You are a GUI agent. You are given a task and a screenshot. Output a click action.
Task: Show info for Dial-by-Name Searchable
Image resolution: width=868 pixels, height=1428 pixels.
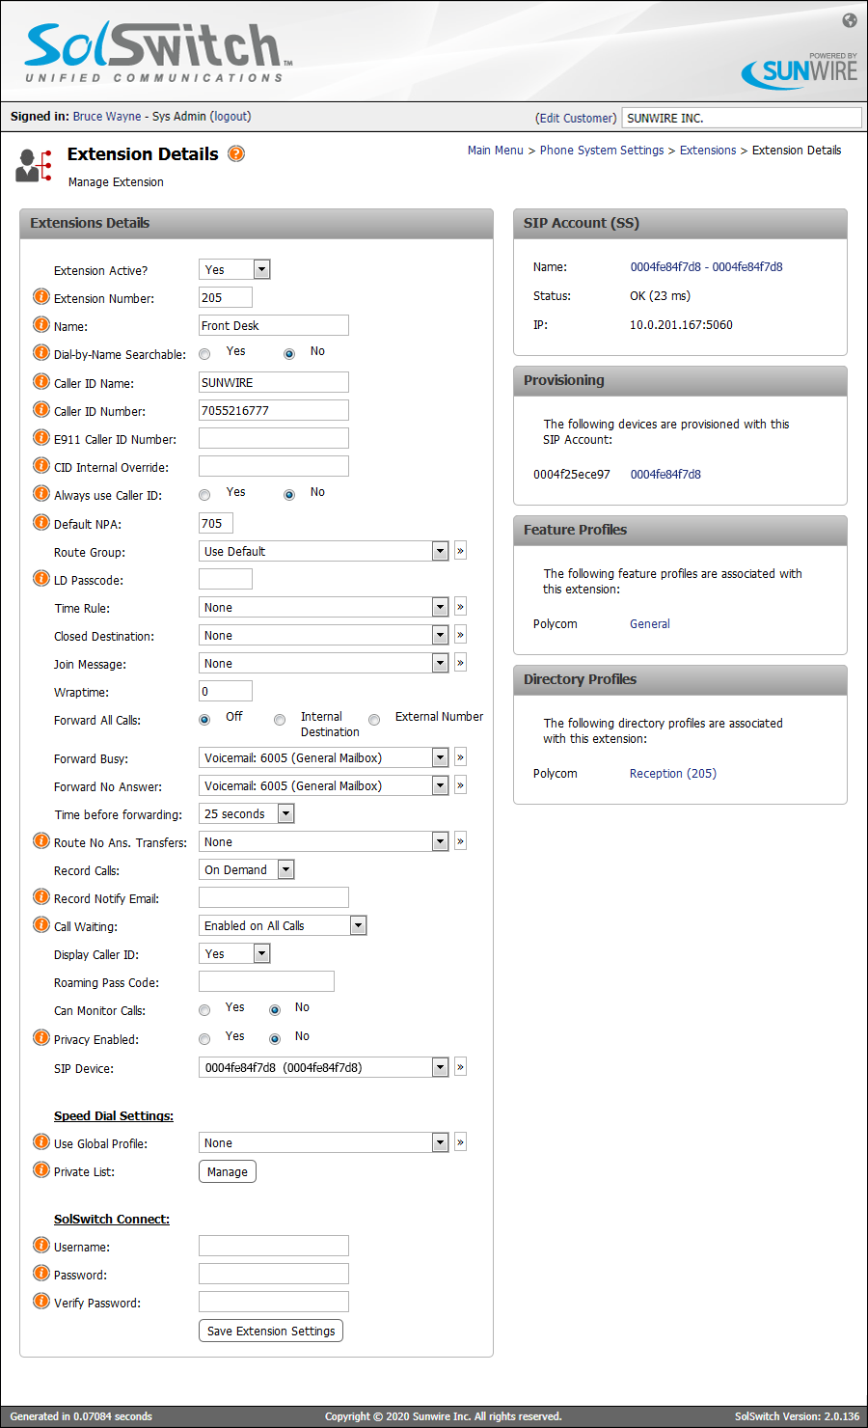pos(41,353)
